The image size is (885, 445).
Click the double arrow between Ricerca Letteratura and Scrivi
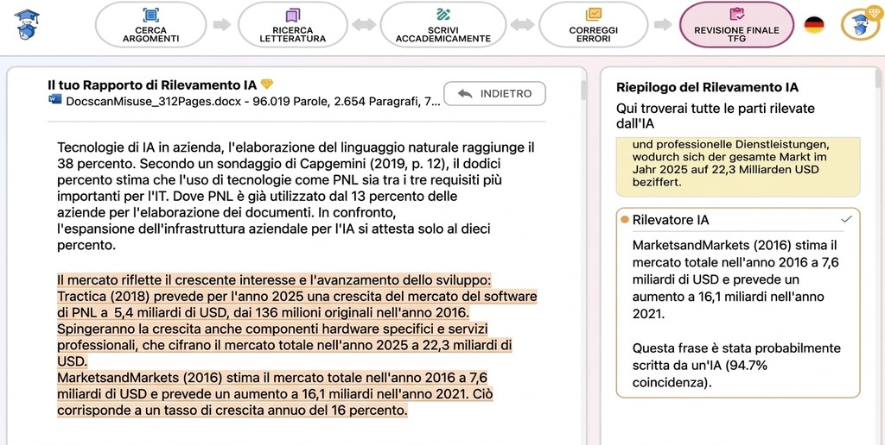364,25
